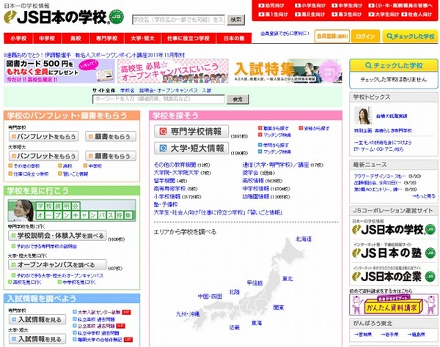Image resolution: width=440 pixels, height=347 pixels.
Task: Click 専門学校 願書をもらう button
Action: pyautogui.click(x=111, y=136)
